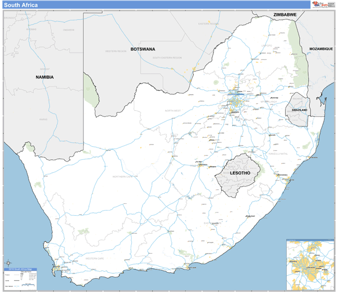The image size is (338, 292).
Task: Click the LIMPOPO province label
Action: [x=266, y=46]
